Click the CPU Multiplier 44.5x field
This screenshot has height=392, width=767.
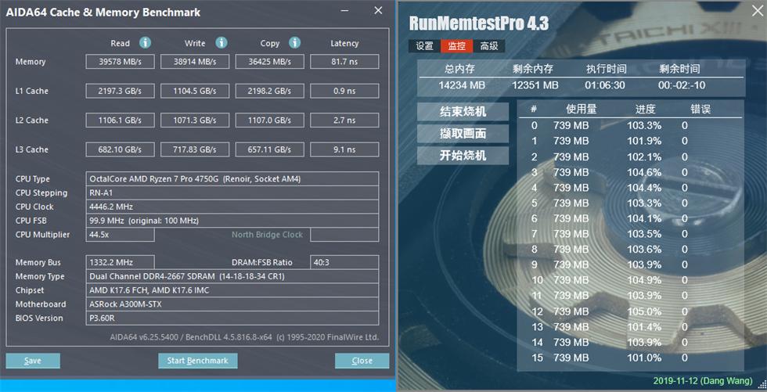(120, 235)
